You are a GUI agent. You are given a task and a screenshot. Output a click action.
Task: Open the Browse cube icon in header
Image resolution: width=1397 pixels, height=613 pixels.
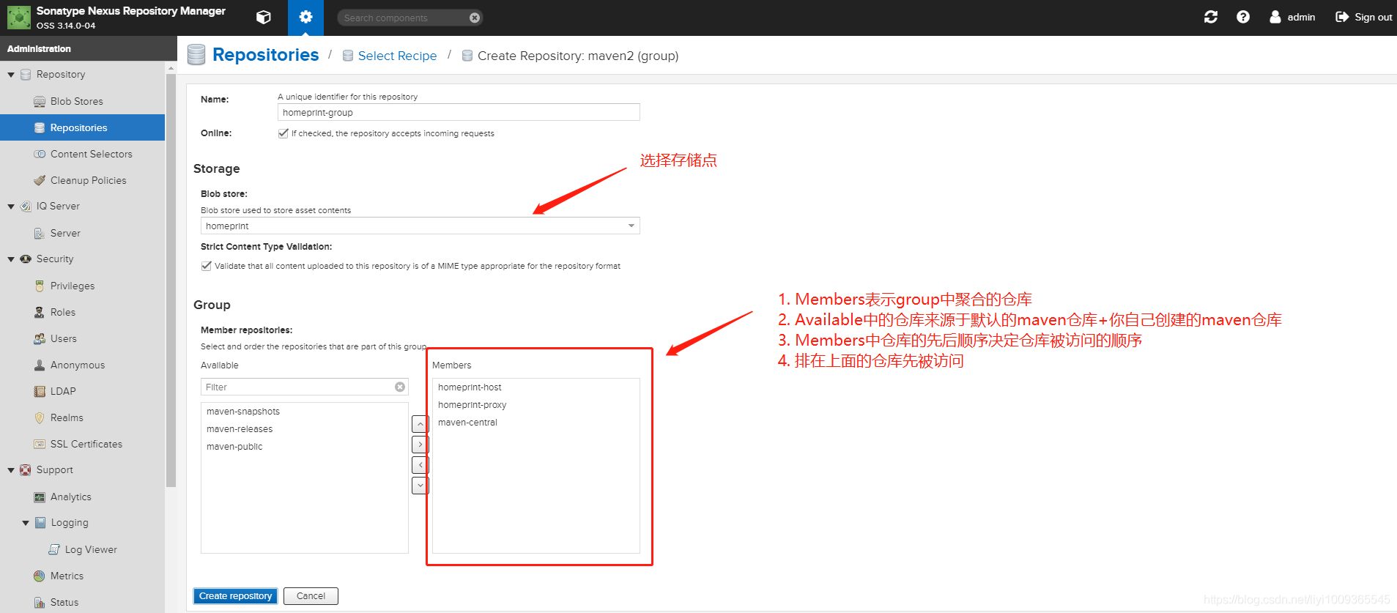click(x=264, y=18)
